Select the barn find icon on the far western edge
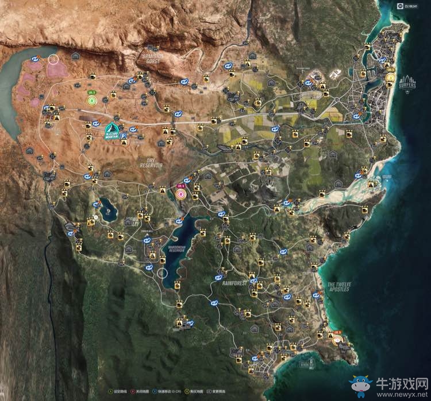 click(x=29, y=151)
